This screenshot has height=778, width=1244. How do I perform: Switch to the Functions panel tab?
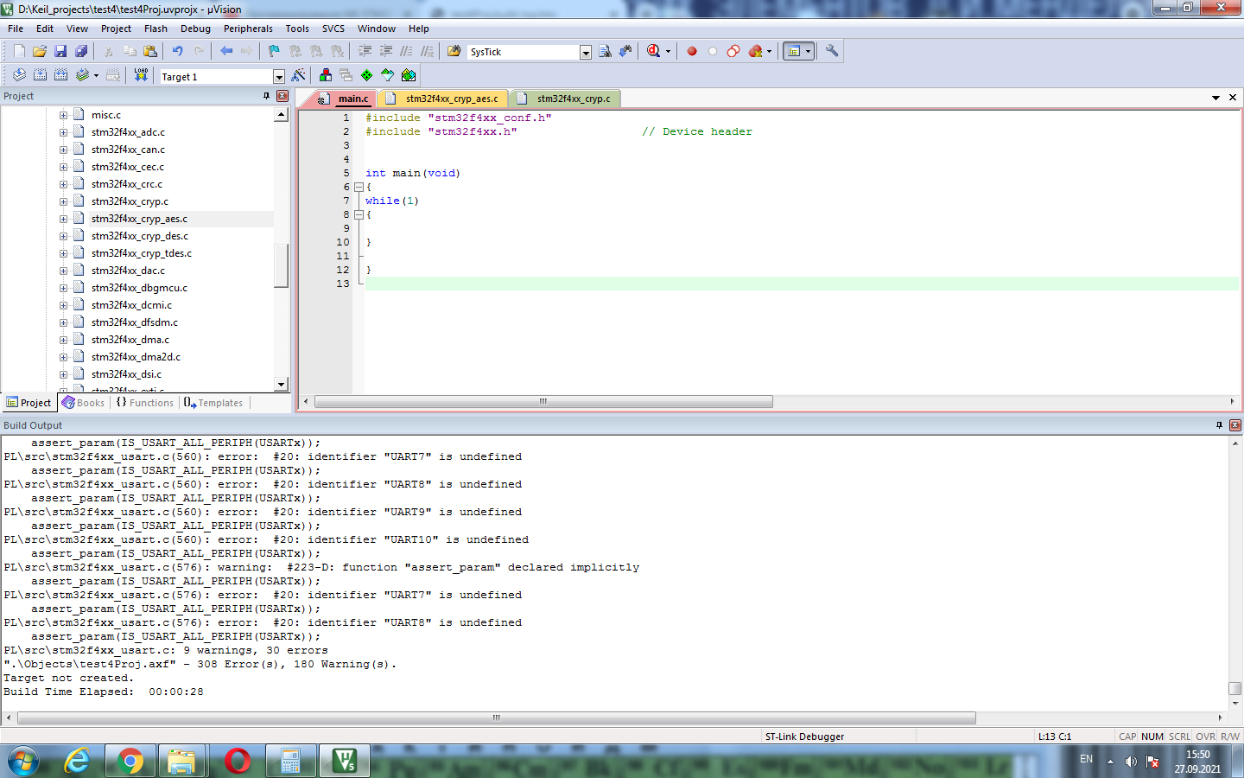tap(145, 403)
